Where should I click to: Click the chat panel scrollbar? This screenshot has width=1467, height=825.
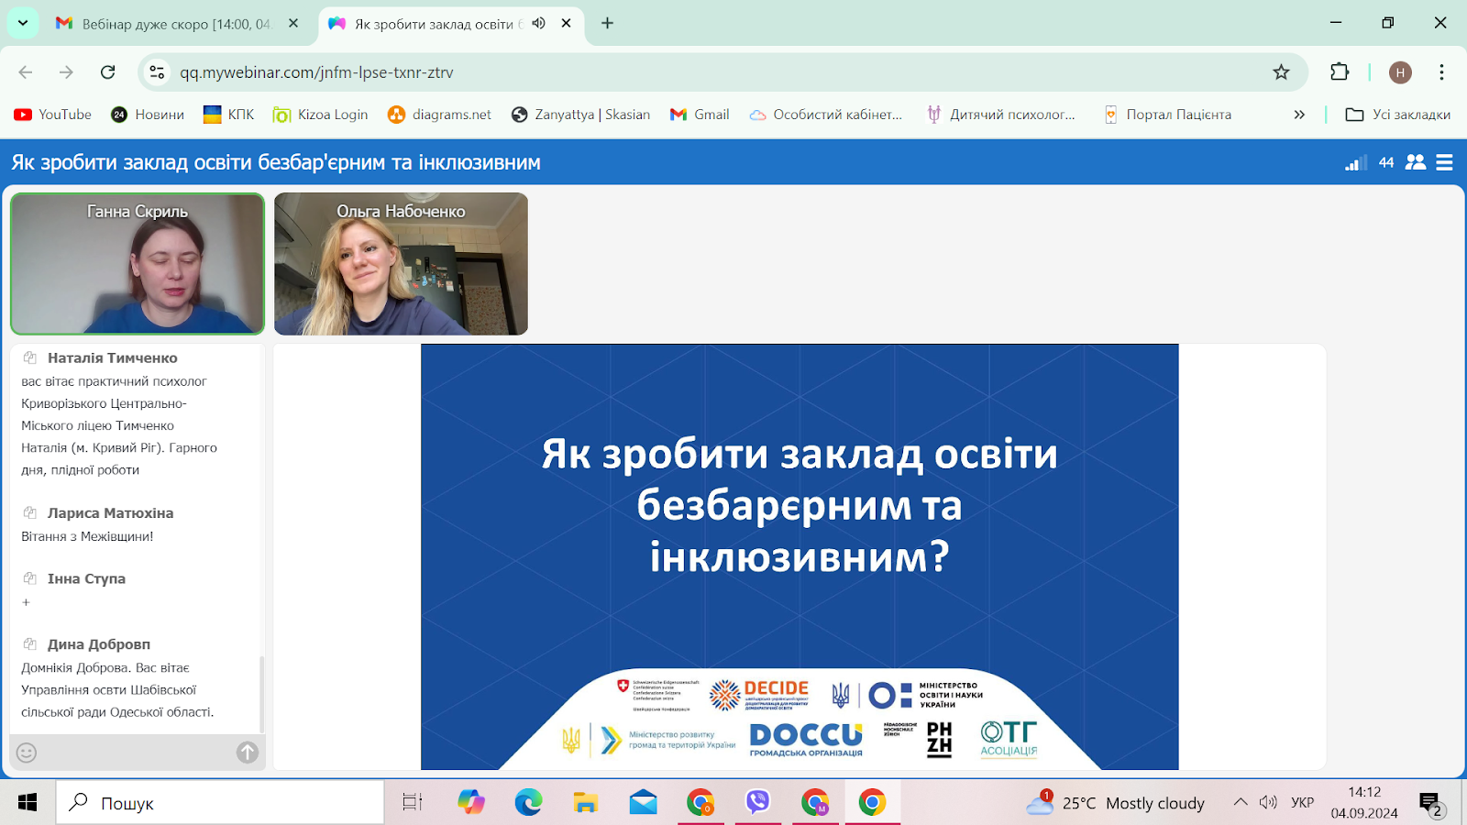261,694
